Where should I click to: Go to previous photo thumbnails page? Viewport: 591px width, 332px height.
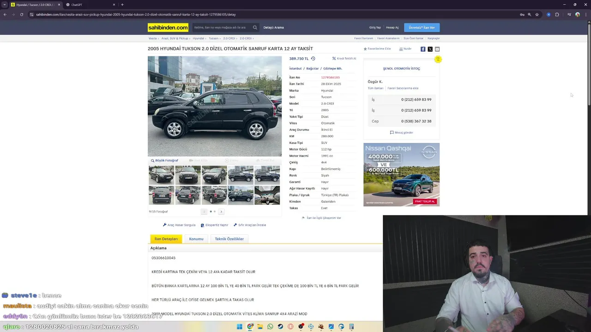204,212
